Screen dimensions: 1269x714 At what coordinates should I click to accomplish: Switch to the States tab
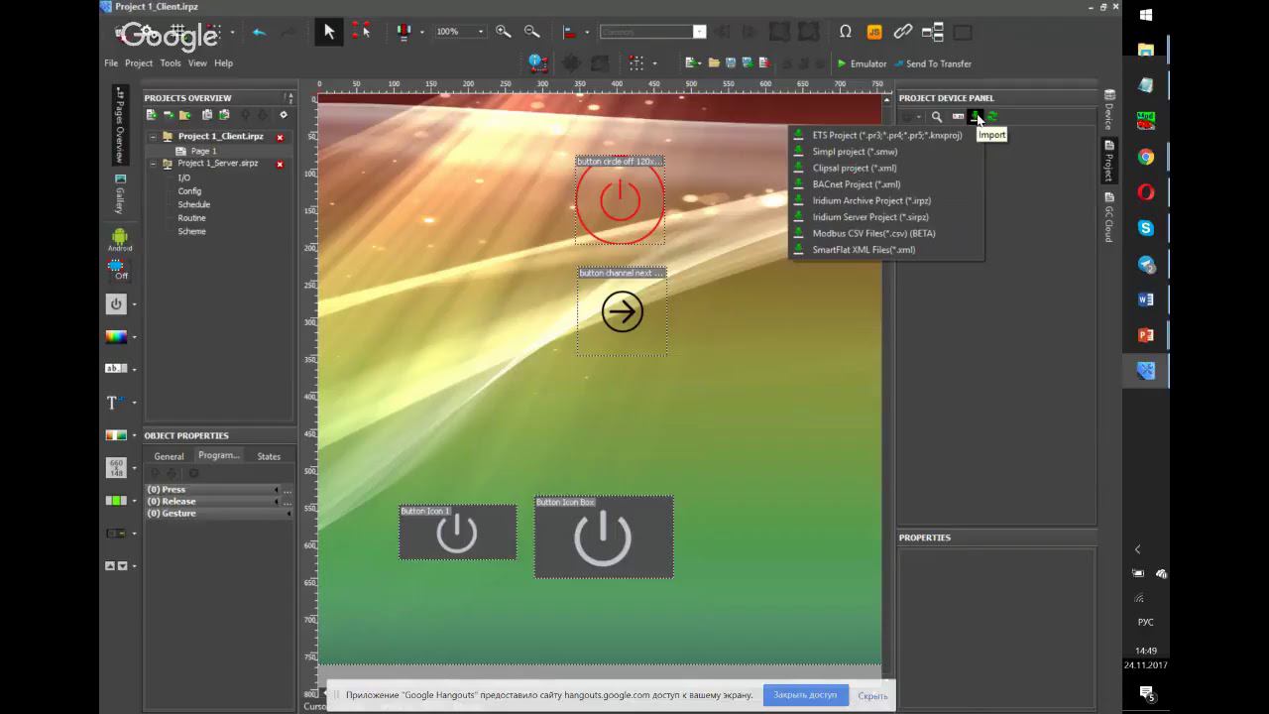pos(269,456)
